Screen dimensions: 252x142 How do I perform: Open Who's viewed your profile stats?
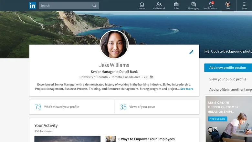[x=72, y=107]
